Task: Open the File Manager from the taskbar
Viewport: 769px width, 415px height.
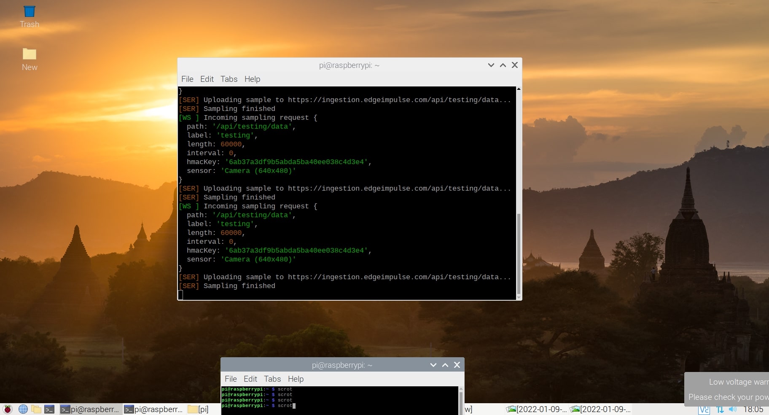Action: [x=36, y=409]
